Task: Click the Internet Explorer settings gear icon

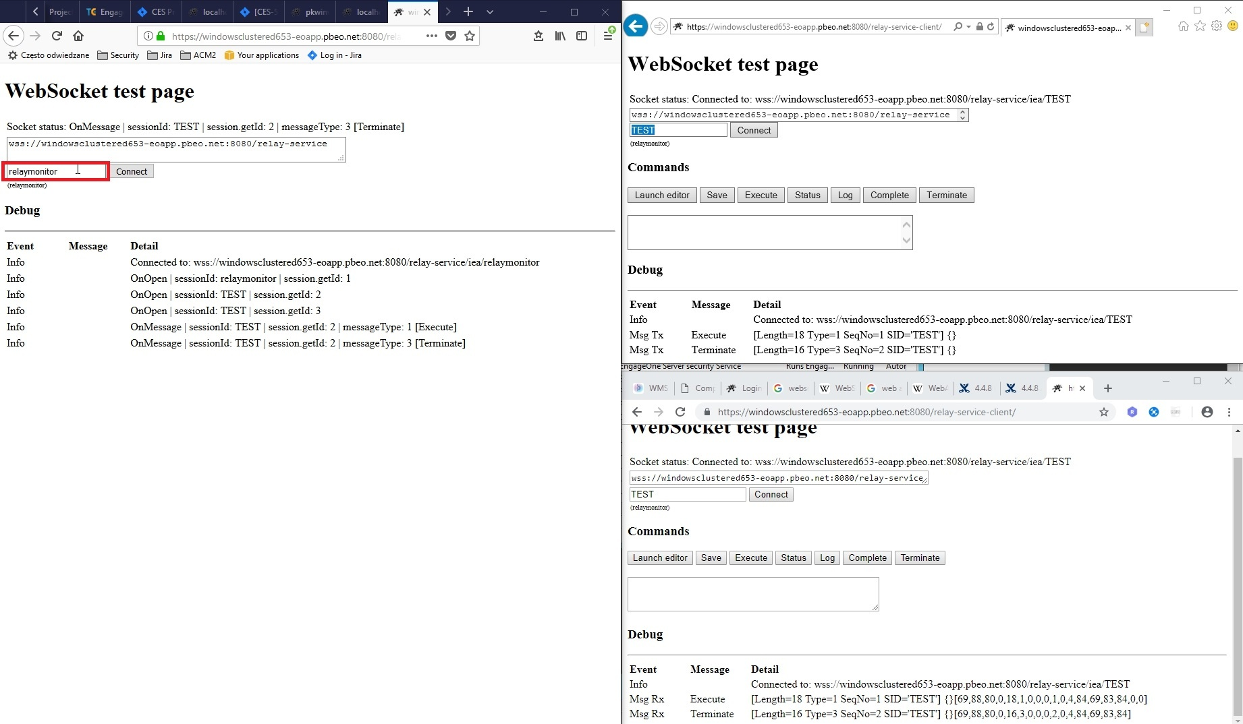Action: coord(1216,26)
